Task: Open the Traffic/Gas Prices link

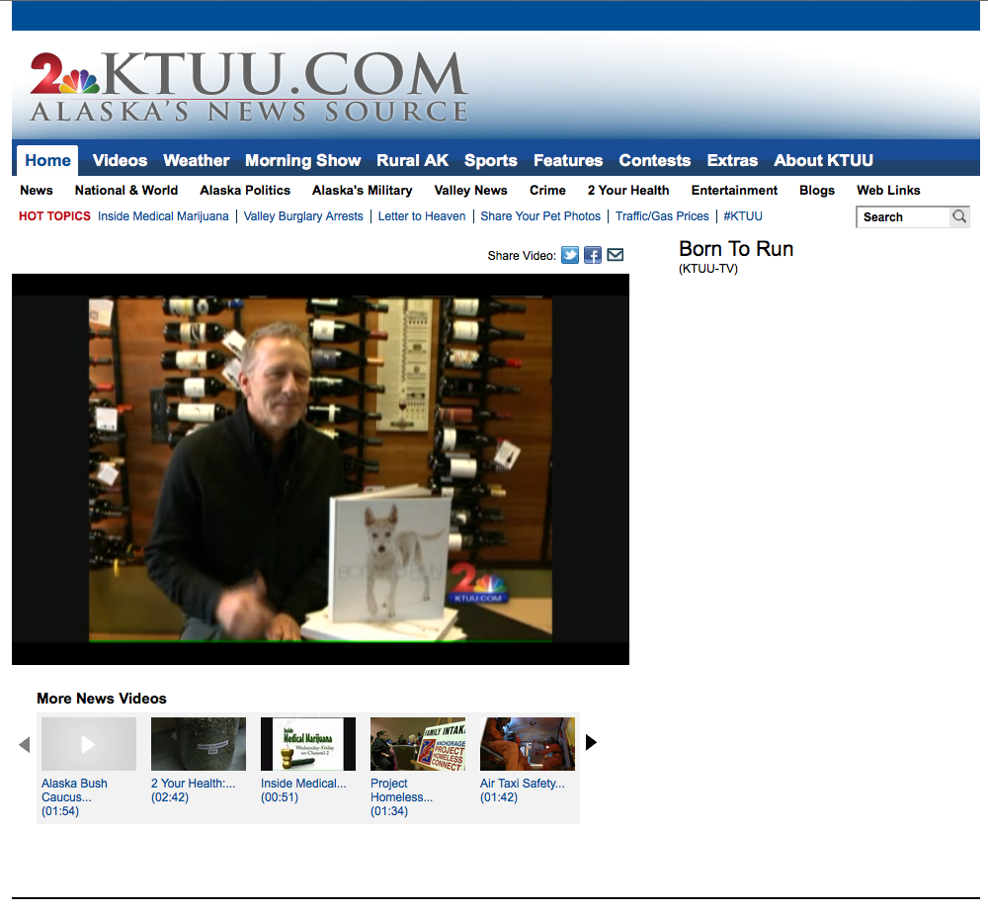Action: click(662, 216)
